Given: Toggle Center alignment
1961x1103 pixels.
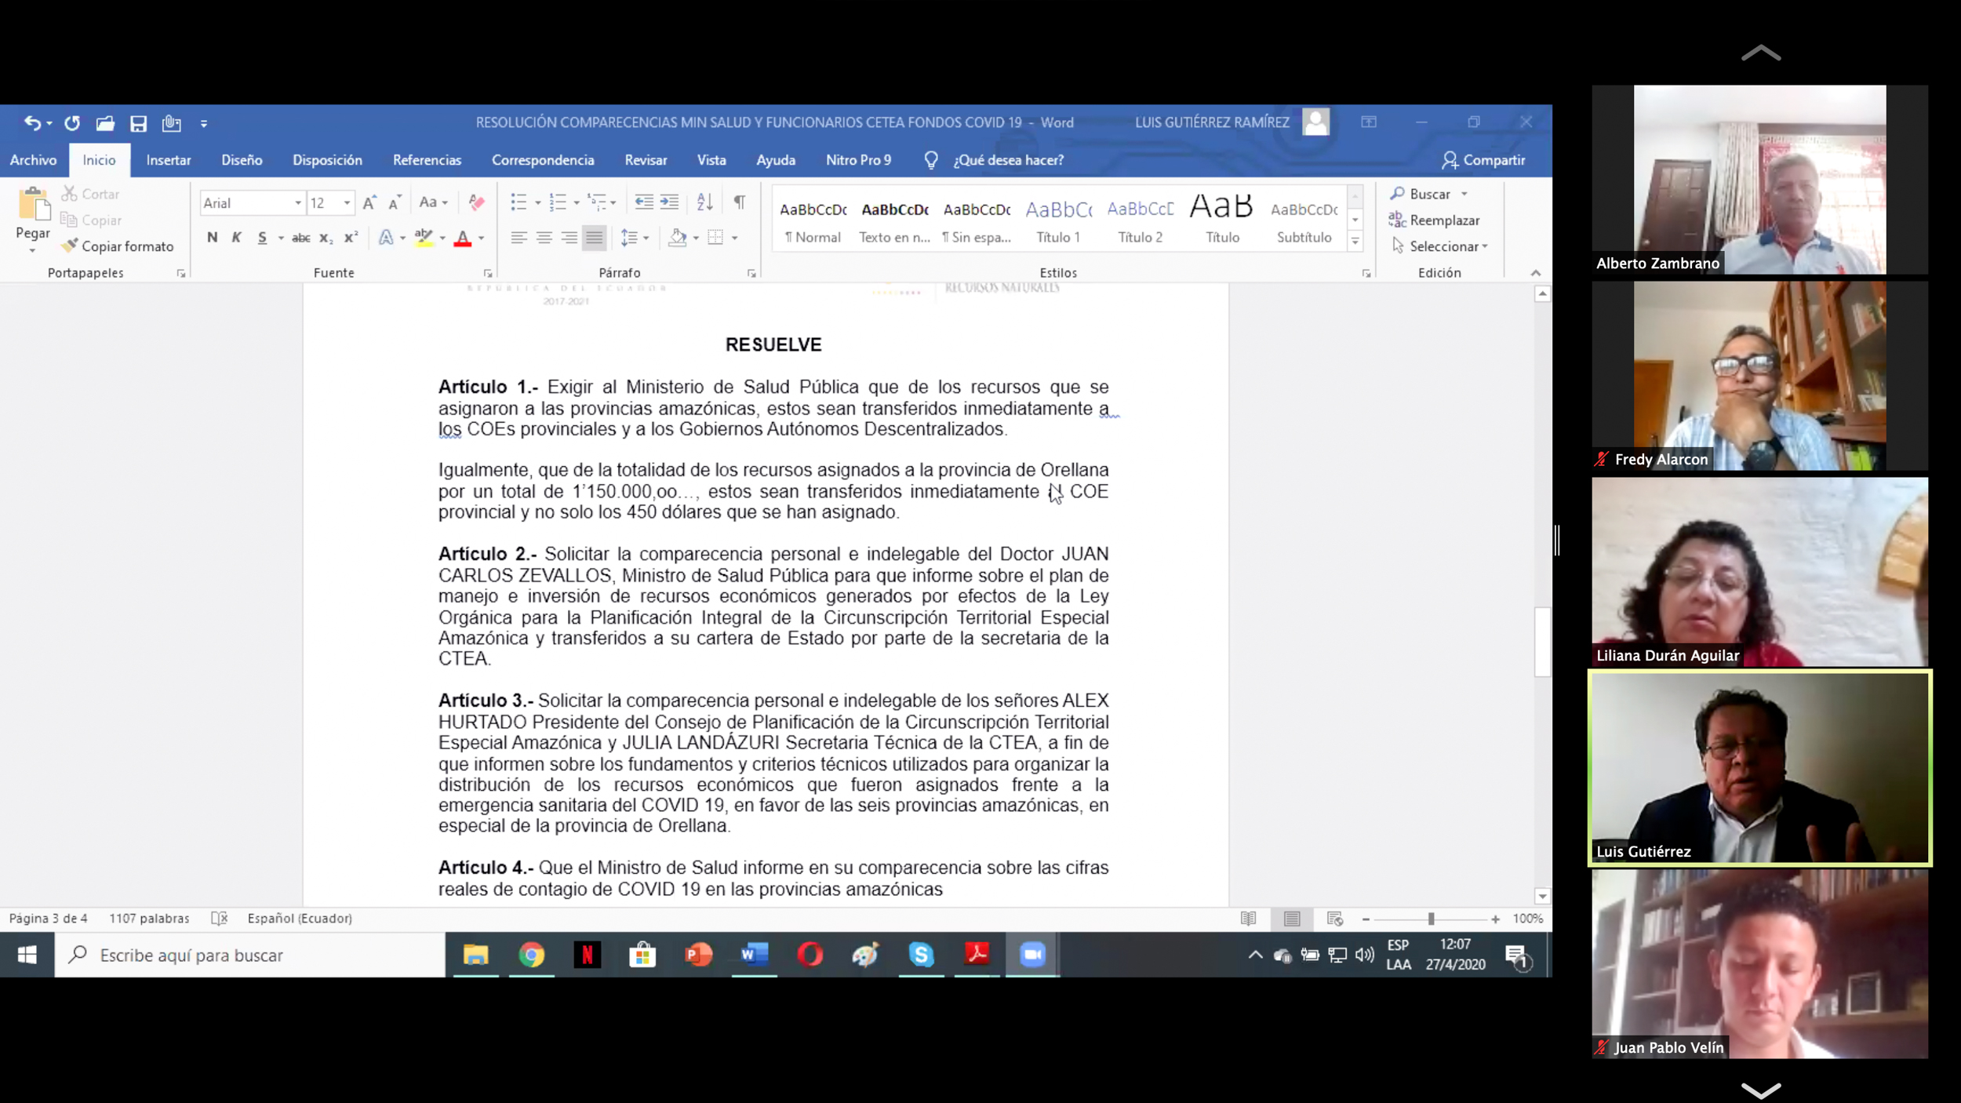Looking at the screenshot, I should coord(544,238).
